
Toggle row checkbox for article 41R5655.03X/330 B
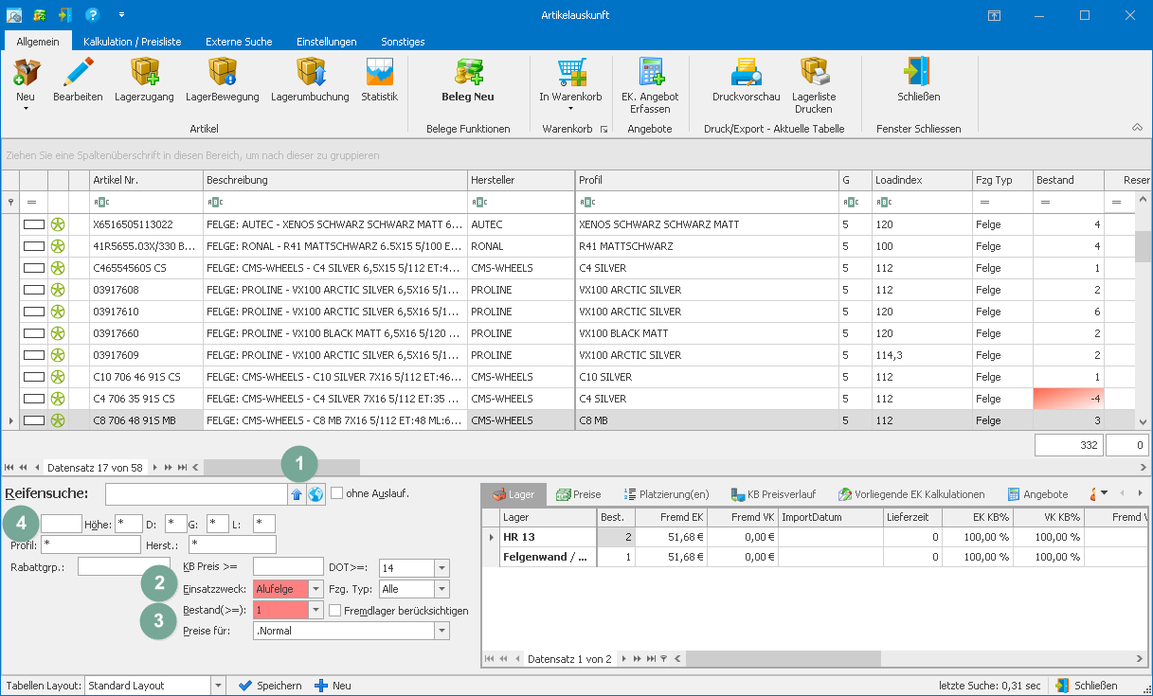tap(34, 246)
